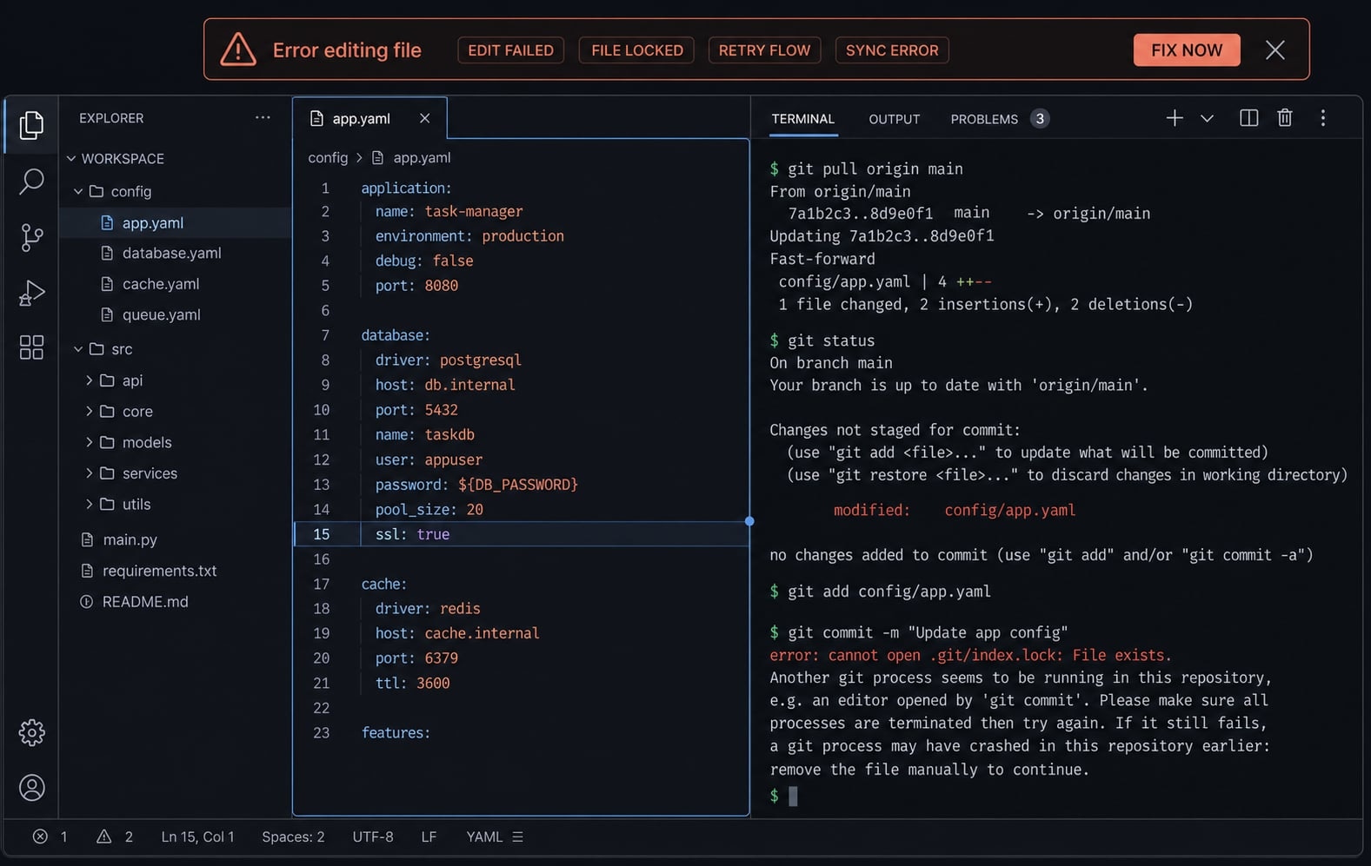Dismiss the error banner with X

pyautogui.click(x=1274, y=50)
